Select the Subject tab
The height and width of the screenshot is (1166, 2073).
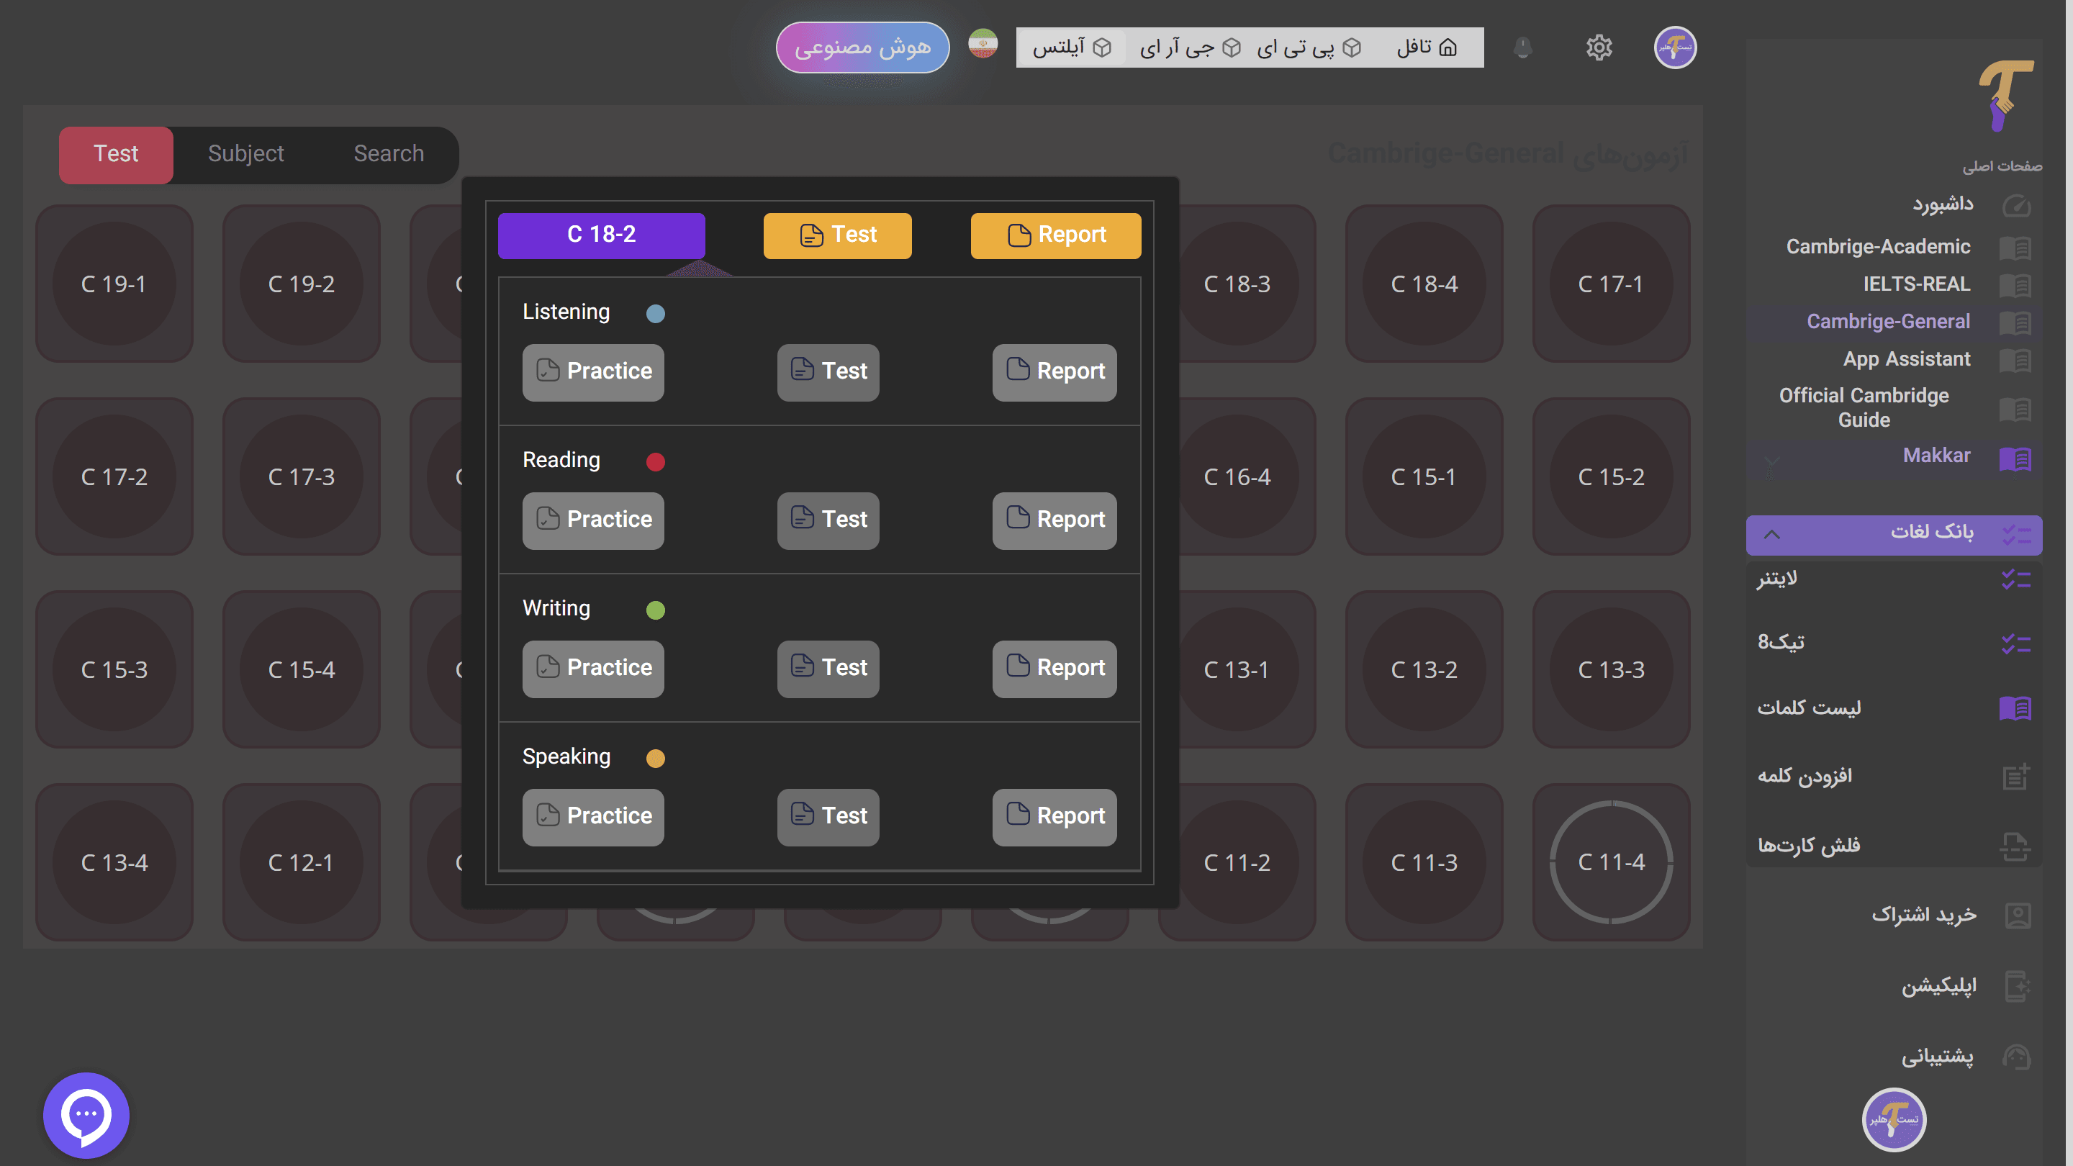click(x=245, y=154)
